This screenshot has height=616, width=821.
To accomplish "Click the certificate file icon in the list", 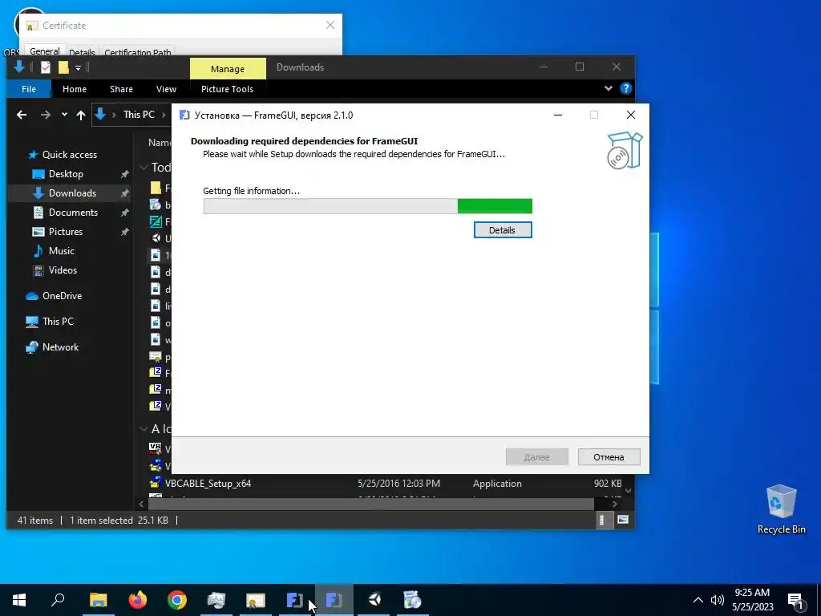I will click(x=155, y=357).
